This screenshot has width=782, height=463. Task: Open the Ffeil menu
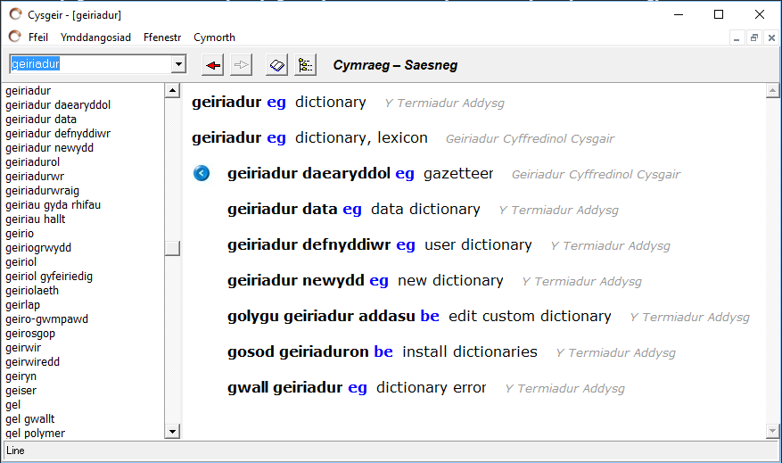(x=38, y=37)
